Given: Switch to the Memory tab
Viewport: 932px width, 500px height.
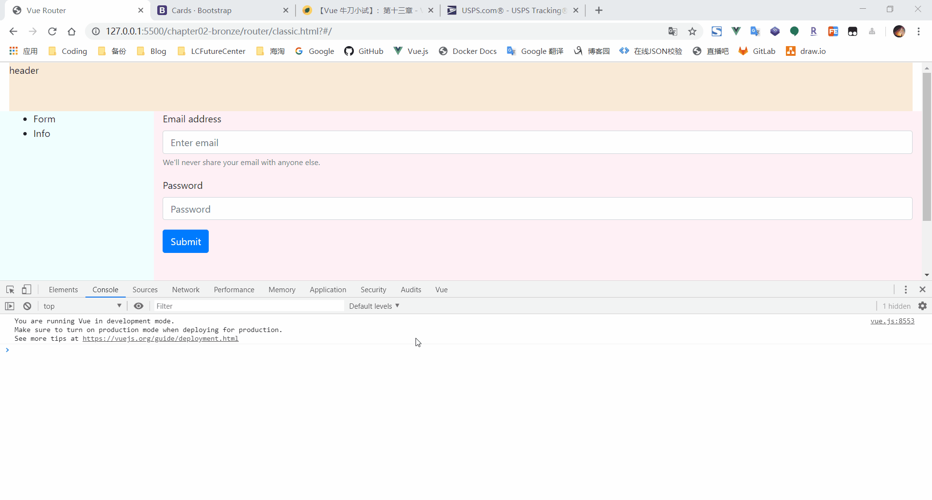Looking at the screenshot, I should coord(282,290).
